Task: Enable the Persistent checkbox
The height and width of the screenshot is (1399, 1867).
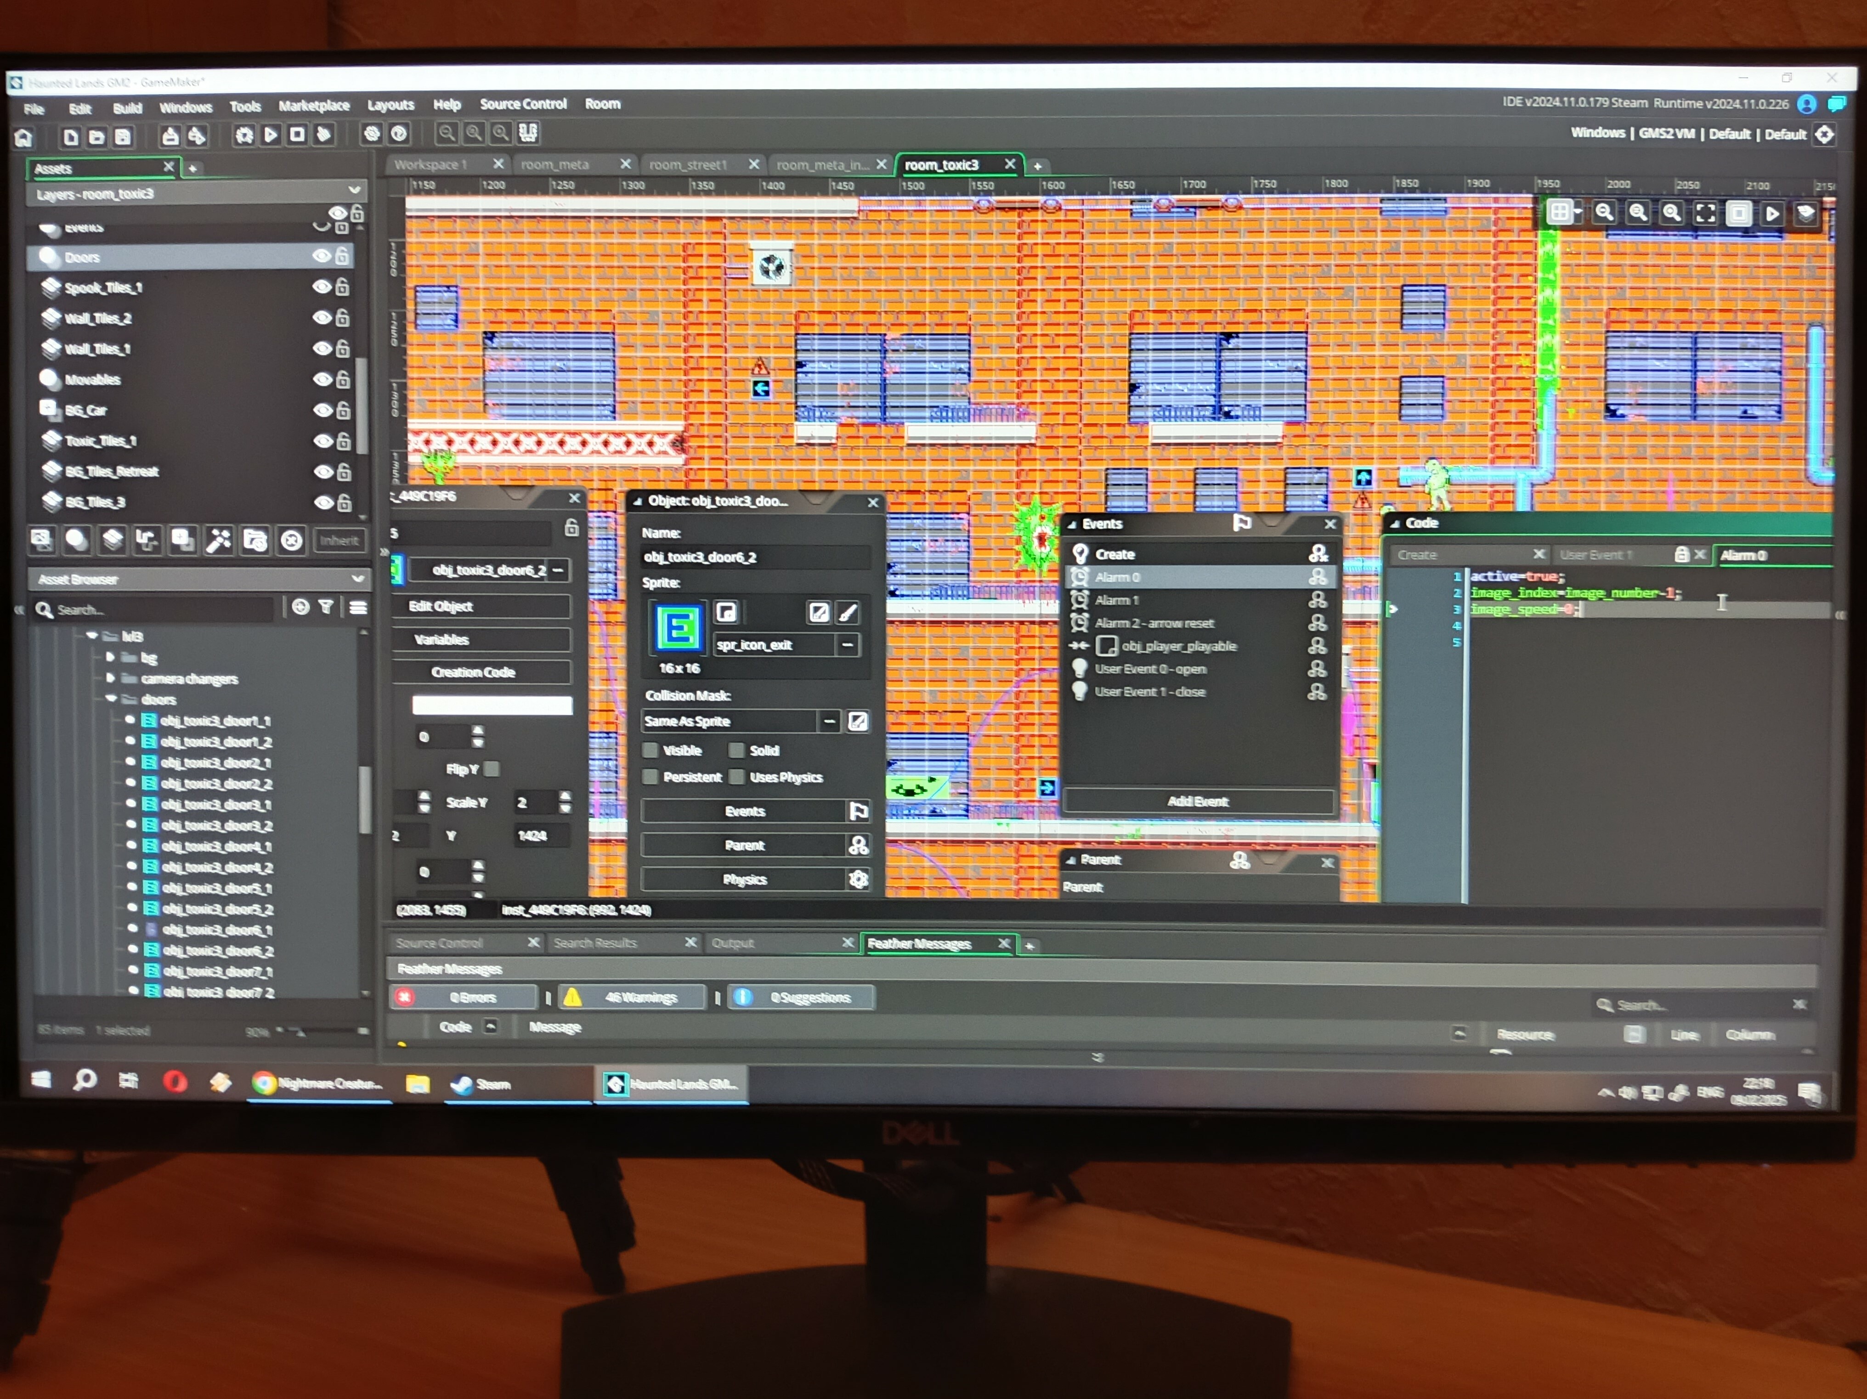Action: point(650,776)
